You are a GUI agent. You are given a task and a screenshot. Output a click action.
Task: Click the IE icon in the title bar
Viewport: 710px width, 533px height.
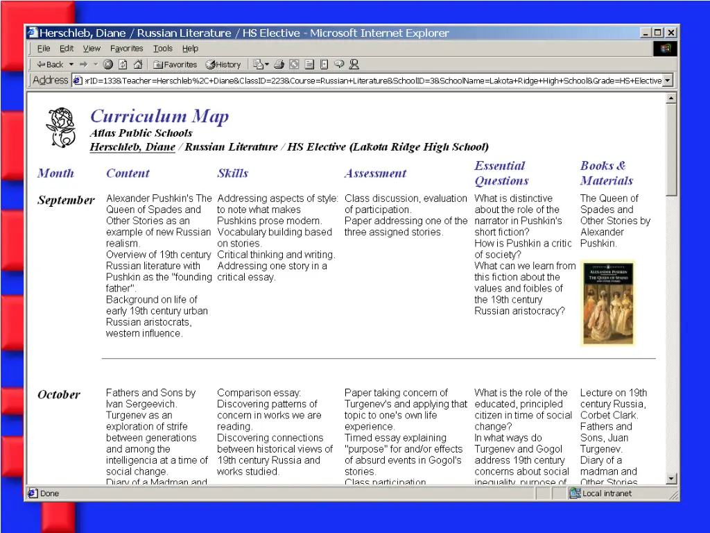point(32,33)
